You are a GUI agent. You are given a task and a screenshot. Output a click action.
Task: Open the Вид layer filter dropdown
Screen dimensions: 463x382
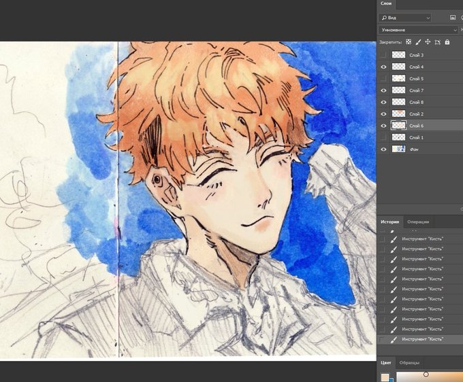click(x=405, y=18)
